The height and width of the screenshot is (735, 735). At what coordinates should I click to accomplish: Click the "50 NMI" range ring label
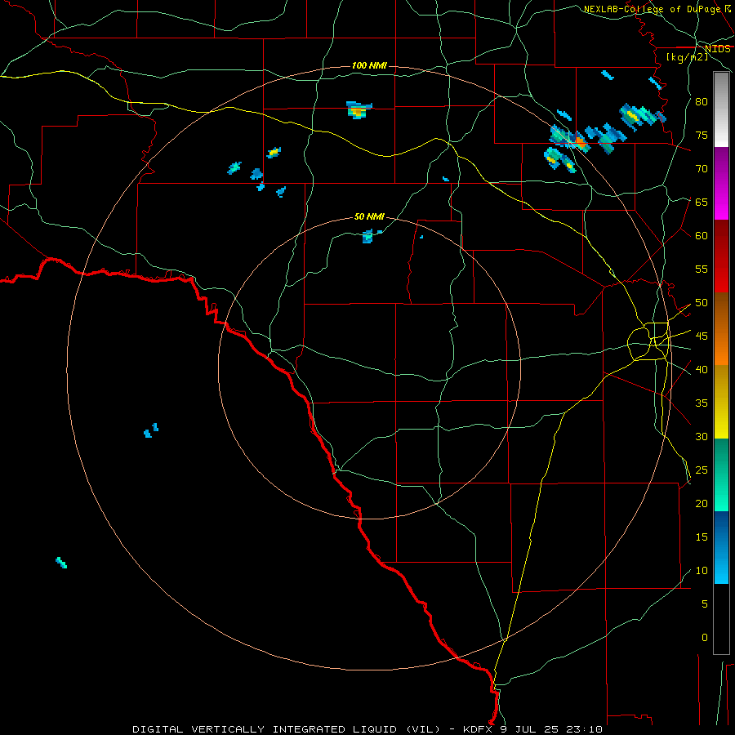[x=369, y=216]
